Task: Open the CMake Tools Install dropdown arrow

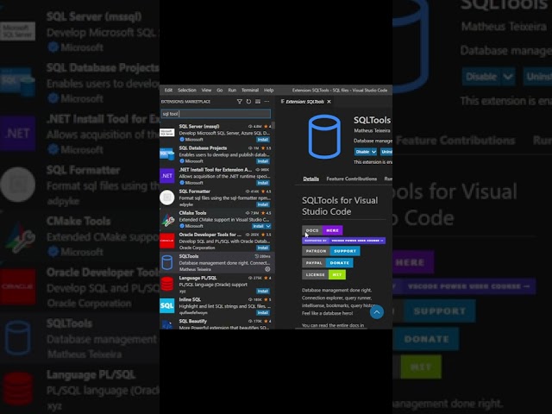Action: point(268,226)
